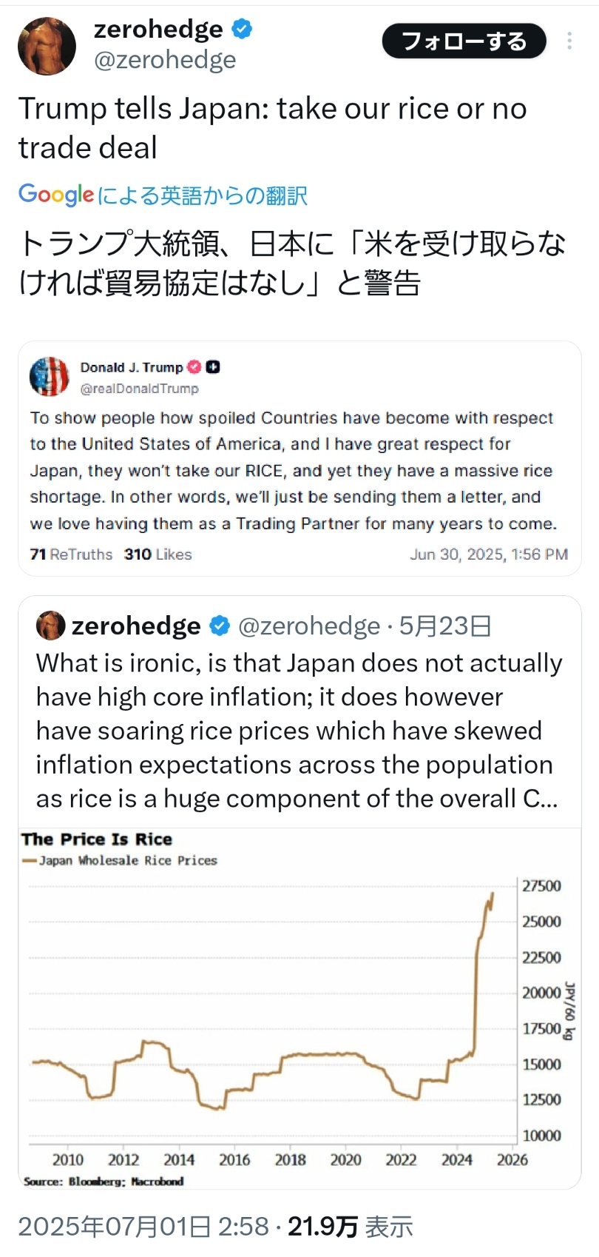Open the embedded Truth Social post image
Viewport: 599px width, 1257px height.
(x=299, y=458)
